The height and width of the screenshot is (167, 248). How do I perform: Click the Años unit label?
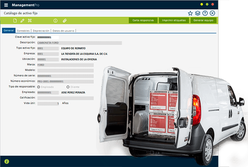pos(65,103)
